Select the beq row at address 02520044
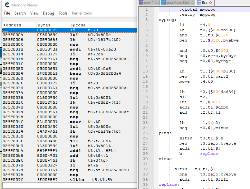Screen dimensions: 250x189 (x=70, y=112)
